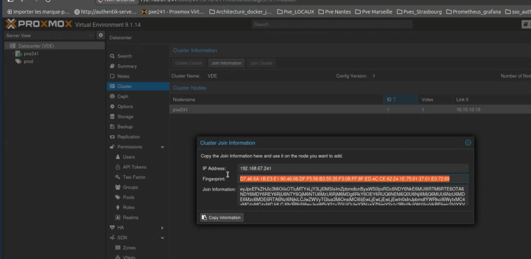Collapse the Permissions submenu arrow
The image size is (531, 259).
click(162, 147)
